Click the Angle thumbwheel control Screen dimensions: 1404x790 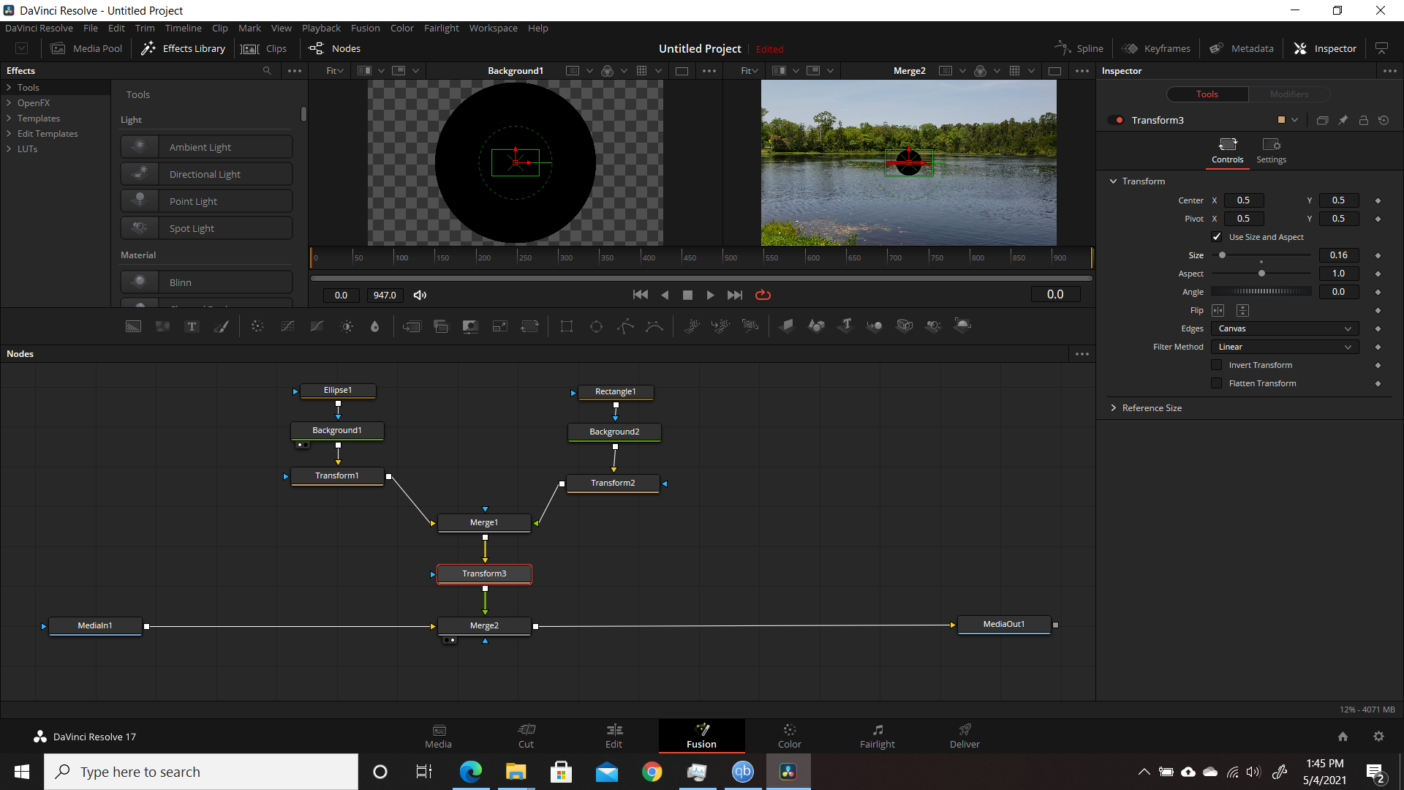pos(1261,292)
